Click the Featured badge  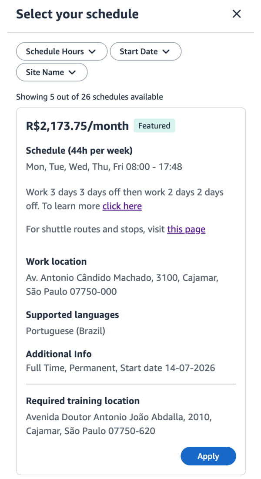[x=154, y=125]
